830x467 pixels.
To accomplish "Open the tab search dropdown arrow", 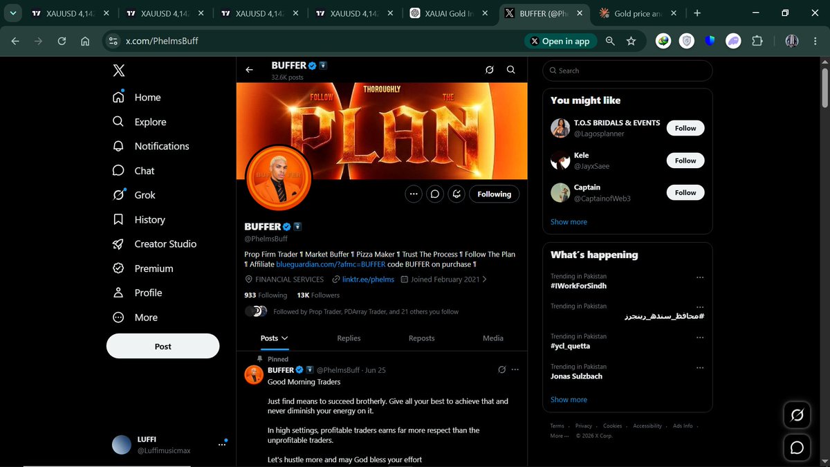I will (x=12, y=13).
